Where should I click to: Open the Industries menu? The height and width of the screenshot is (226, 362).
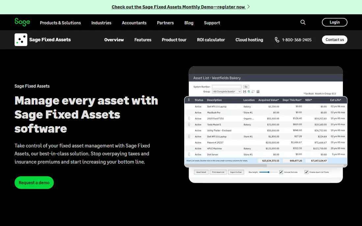click(x=101, y=23)
